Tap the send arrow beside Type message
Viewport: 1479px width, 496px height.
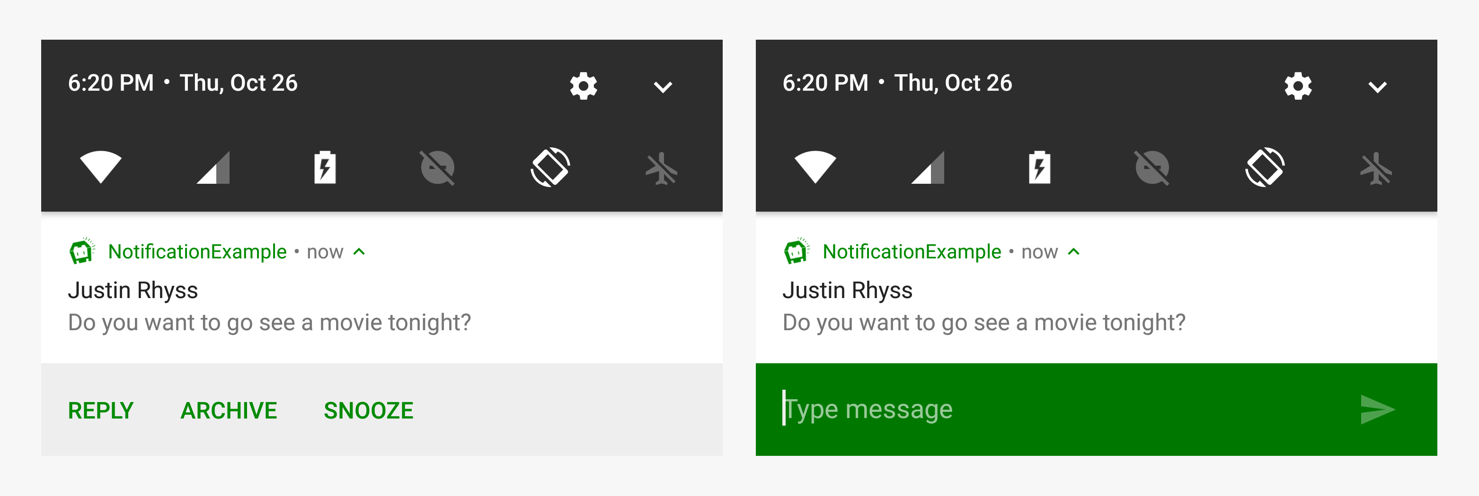(x=1377, y=410)
